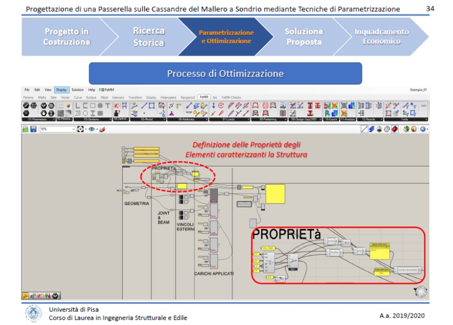Open the zoom percentage dropdown
The image size is (453, 325).
73,129
